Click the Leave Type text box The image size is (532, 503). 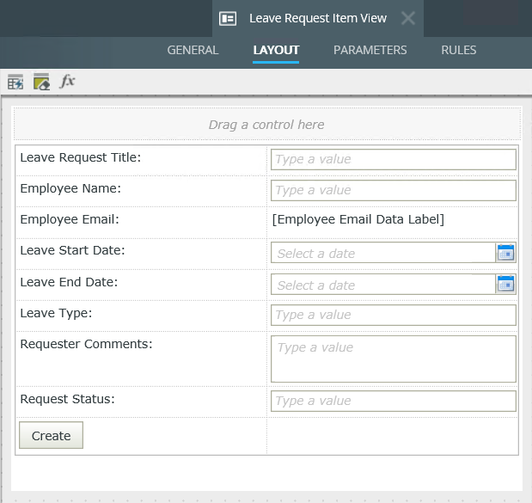click(394, 315)
